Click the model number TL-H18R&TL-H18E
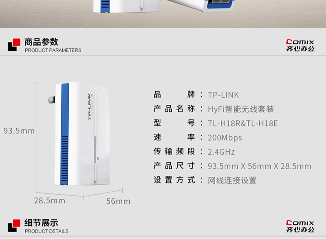 243,123
